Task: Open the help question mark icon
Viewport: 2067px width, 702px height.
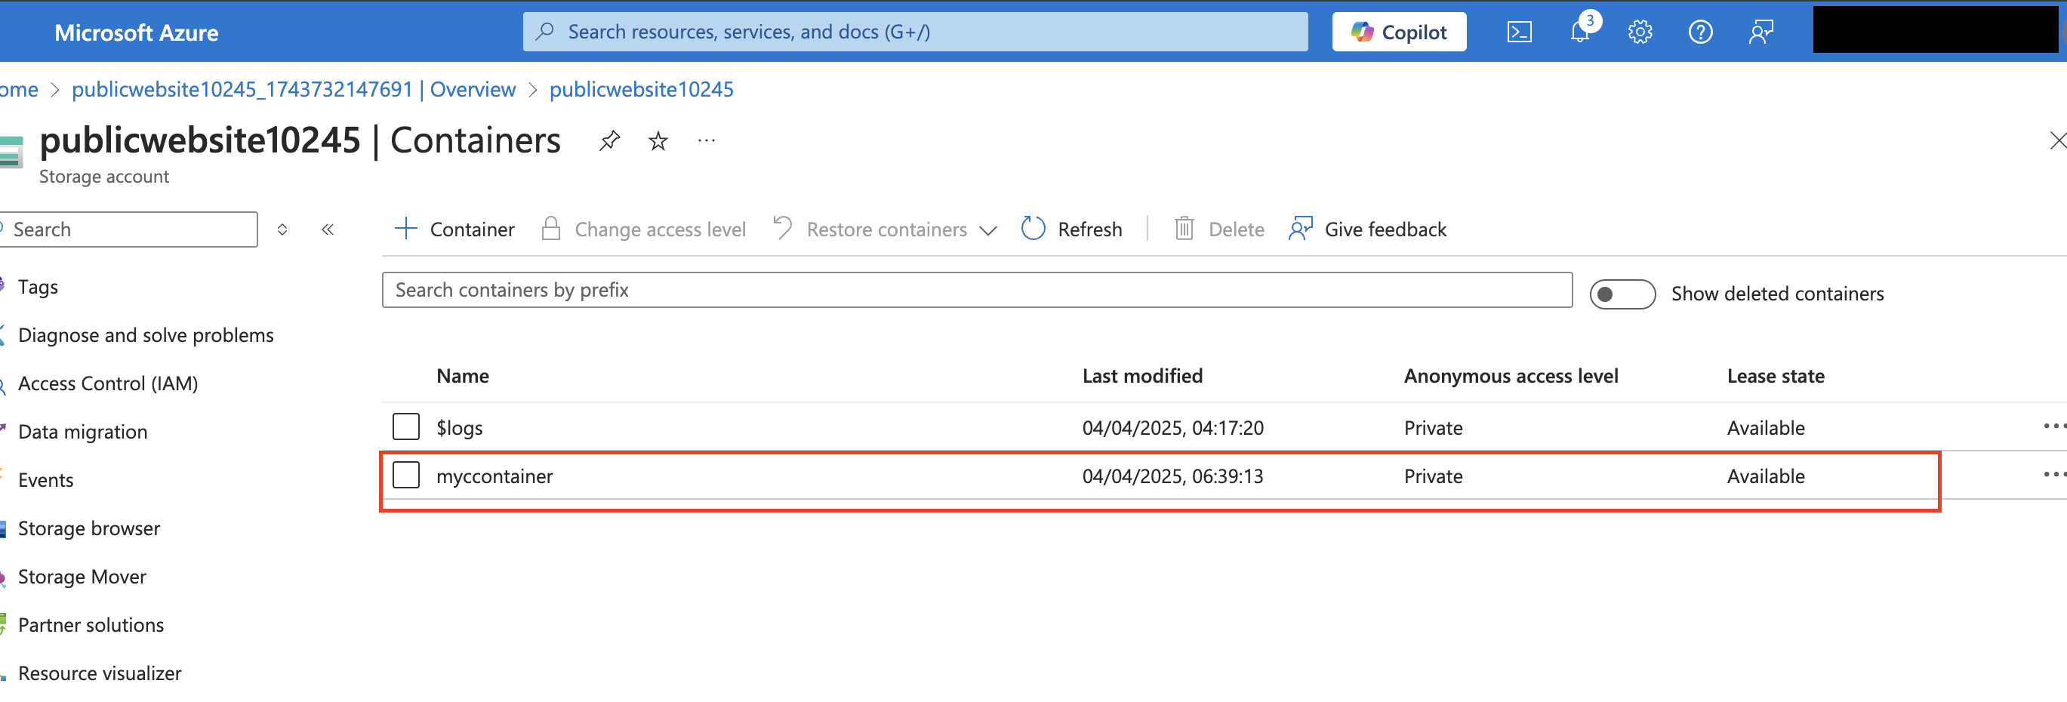Action: point(1700,32)
